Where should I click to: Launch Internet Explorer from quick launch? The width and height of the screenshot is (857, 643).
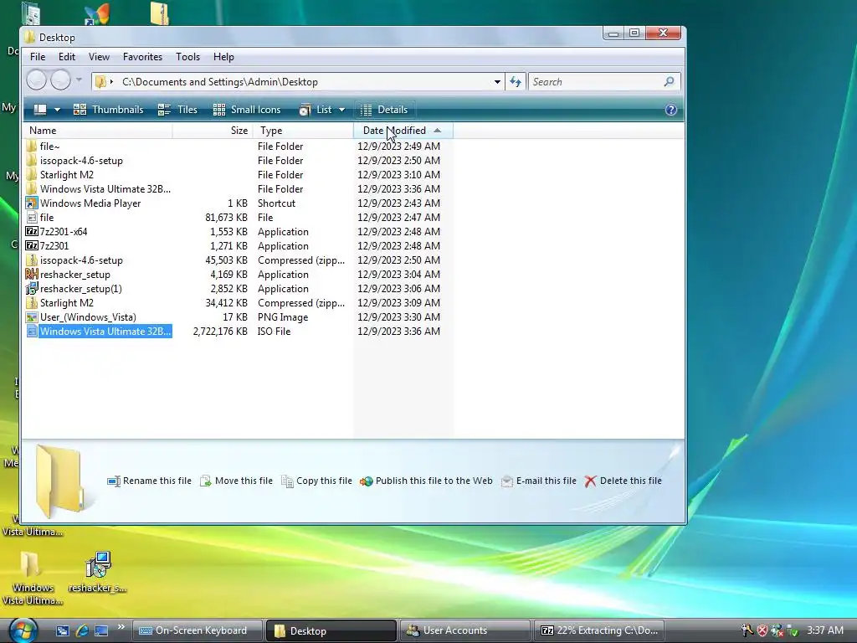(82, 630)
